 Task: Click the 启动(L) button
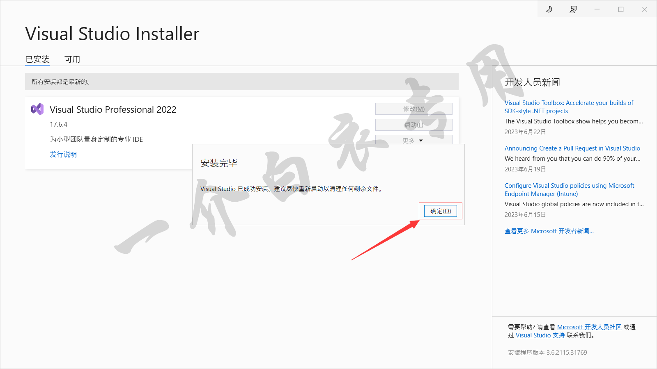tap(414, 125)
